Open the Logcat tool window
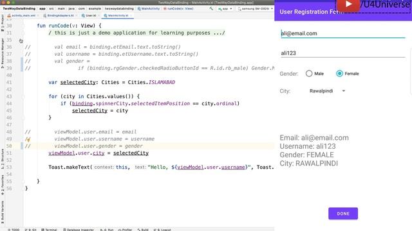This screenshot has width=412, height=231. [162, 230]
